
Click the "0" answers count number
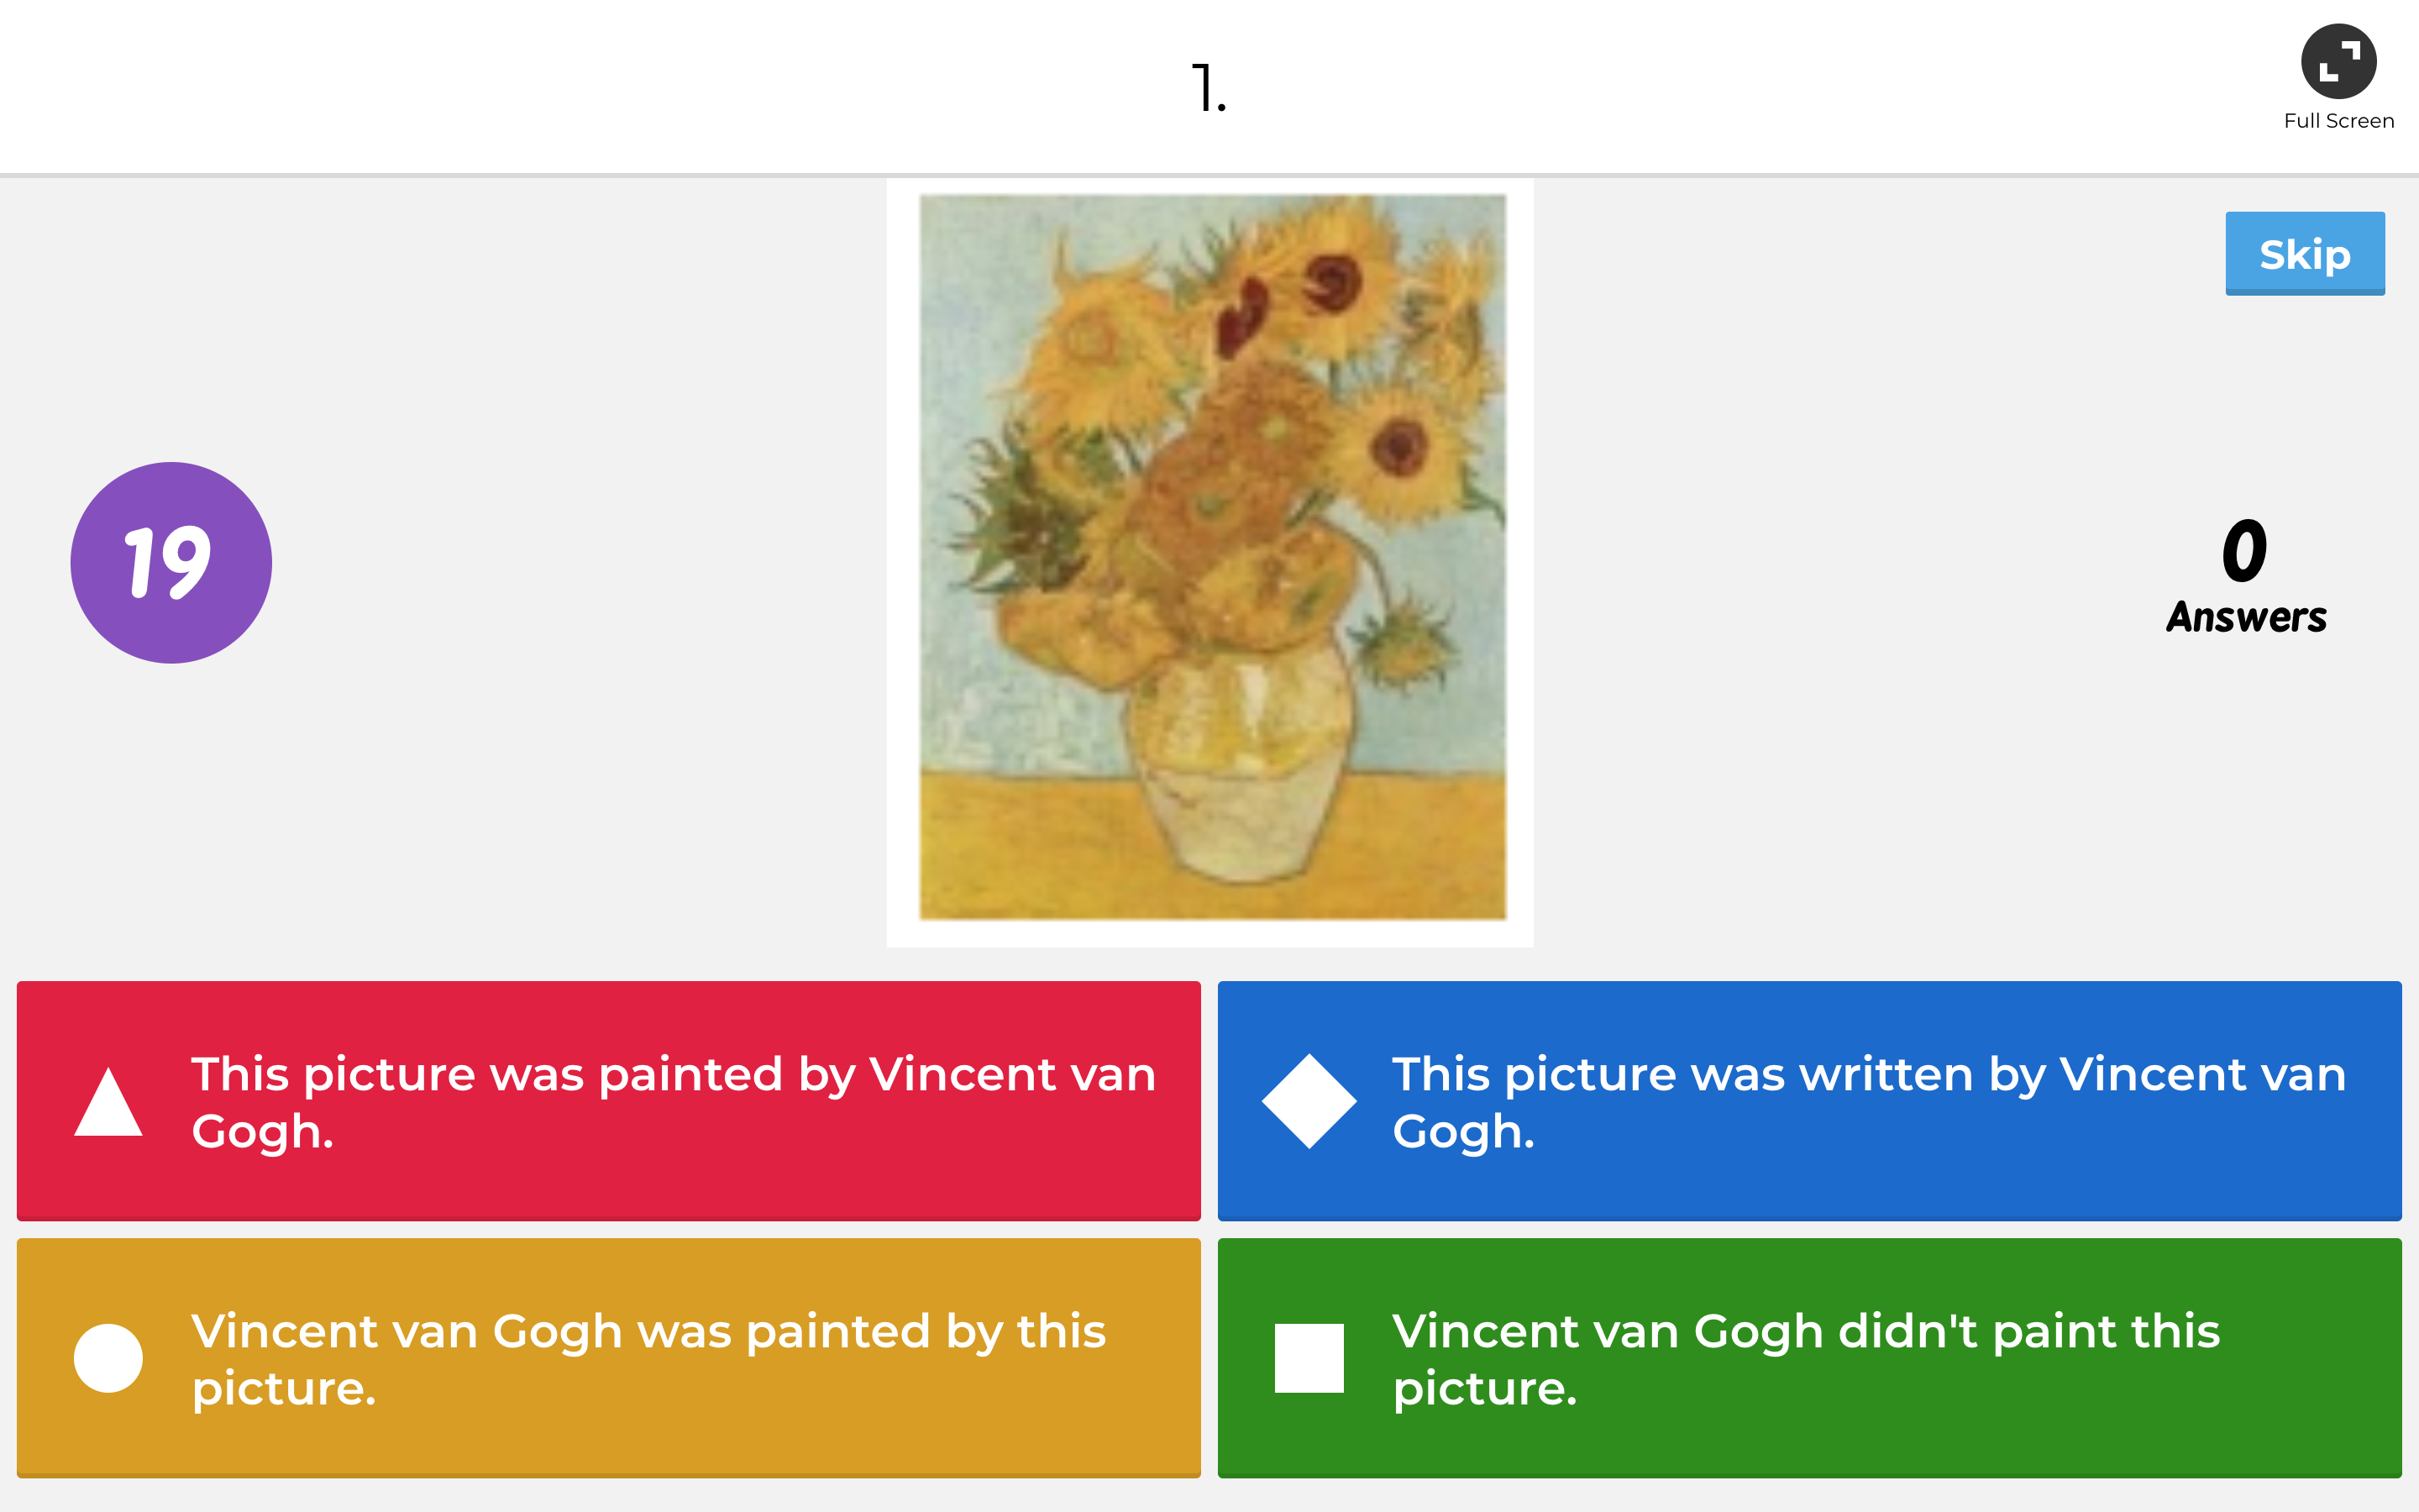pyautogui.click(x=2244, y=551)
